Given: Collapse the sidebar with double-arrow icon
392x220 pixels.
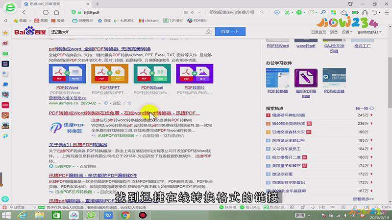Looking at the screenshot, I should pos(5,21).
